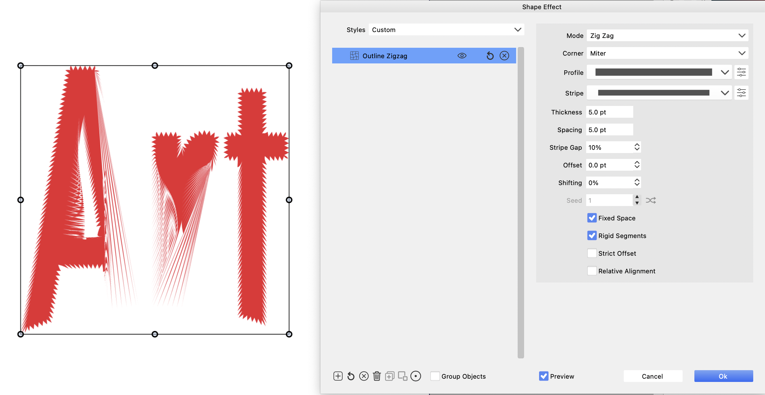
Task: Open the Styles dropdown set to Custom
Action: point(446,30)
